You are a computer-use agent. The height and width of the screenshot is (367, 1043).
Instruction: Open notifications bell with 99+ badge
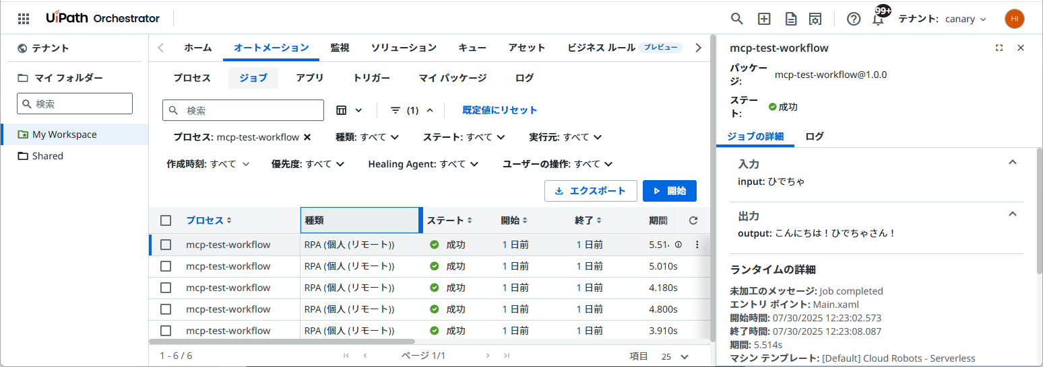coord(879,17)
